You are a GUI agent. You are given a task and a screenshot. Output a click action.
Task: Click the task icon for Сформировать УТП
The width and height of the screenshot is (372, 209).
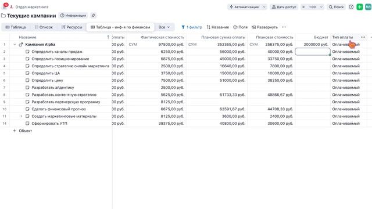pos(27,123)
